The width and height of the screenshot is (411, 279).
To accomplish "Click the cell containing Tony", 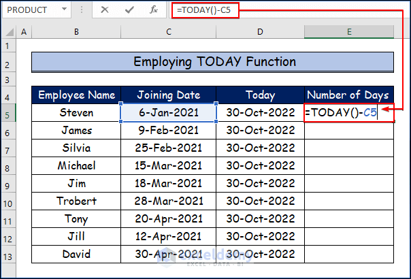I will 76,219.
